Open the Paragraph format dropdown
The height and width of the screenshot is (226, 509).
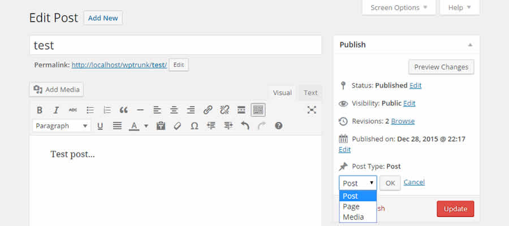tap(62, 126)
